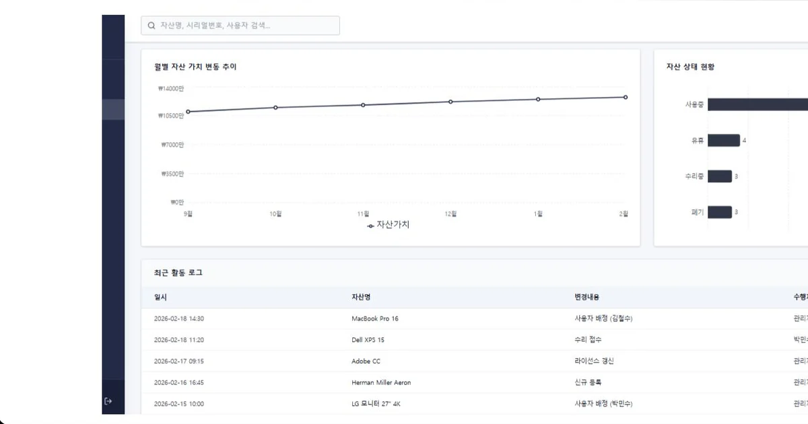The height and width of the screenshot is (424, 808).
Task: Click the 2026-02-18 14:30 timestamp
Action: click(x=179, y=318)
